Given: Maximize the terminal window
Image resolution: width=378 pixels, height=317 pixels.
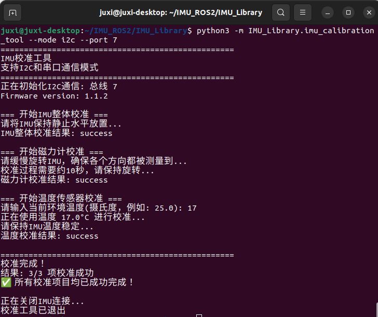Looking at the screenshot, I should pyautogui.click(x=348, y=12).
